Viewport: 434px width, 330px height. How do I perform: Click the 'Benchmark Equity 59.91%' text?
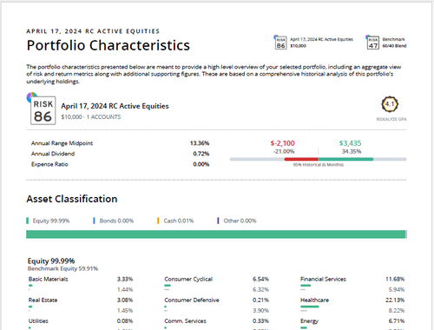pyautogui.click(x=62, y=268)
